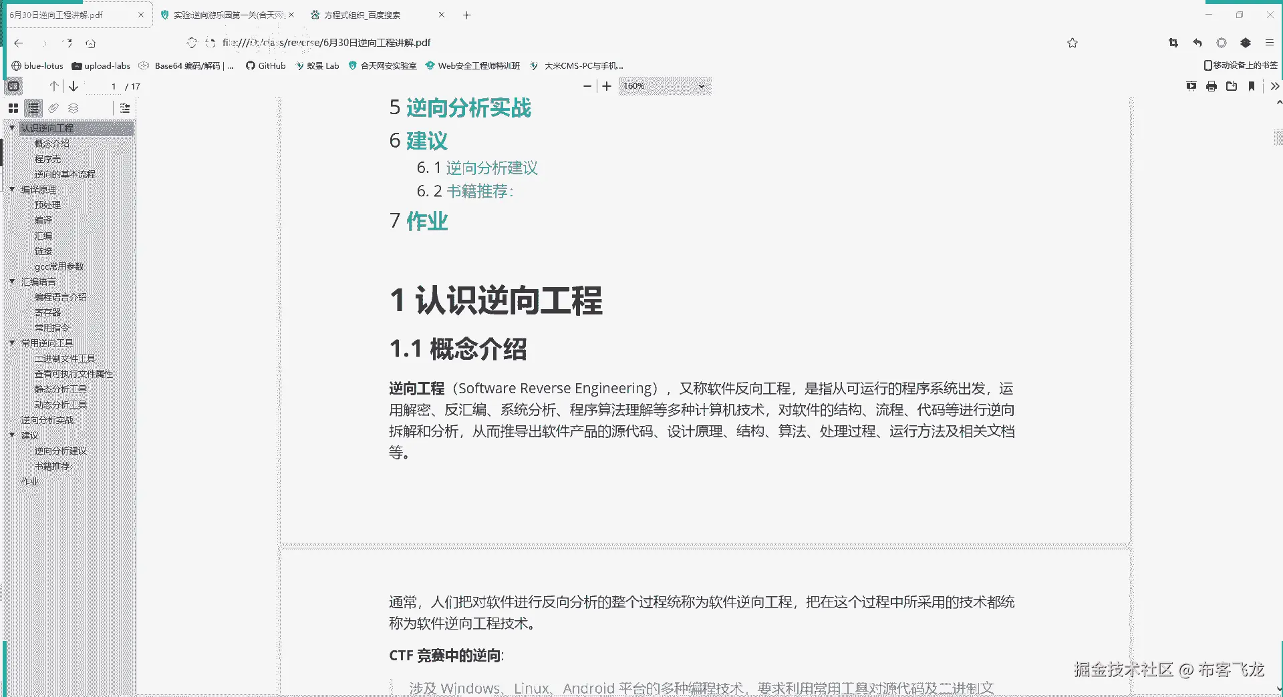Screen dimensions: 1283x697
Task: Click the undo arrow toolbar icon
Action: click(x=1197, y=43)
